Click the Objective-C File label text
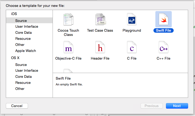Image resolution: width=195 pixels, height=116 pixels. click(68, 59)
